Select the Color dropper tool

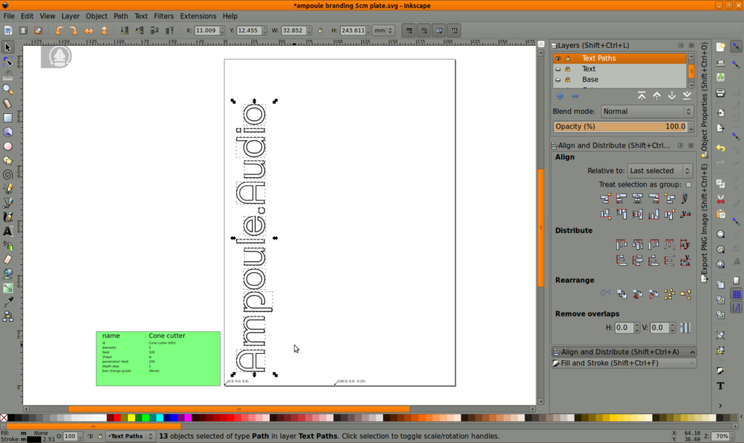7,302
